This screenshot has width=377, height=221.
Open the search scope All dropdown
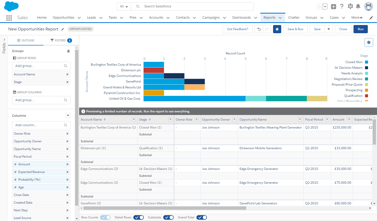click(x=124, y=6)
